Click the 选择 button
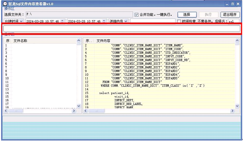This screenshot has height=141, width=243. tap(187, 15)
